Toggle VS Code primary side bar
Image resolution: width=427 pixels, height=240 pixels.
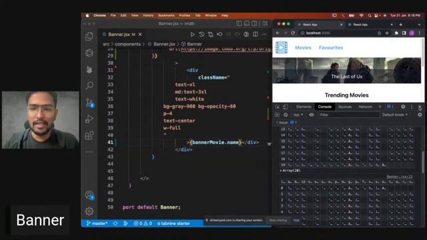[x=239, y=24]
